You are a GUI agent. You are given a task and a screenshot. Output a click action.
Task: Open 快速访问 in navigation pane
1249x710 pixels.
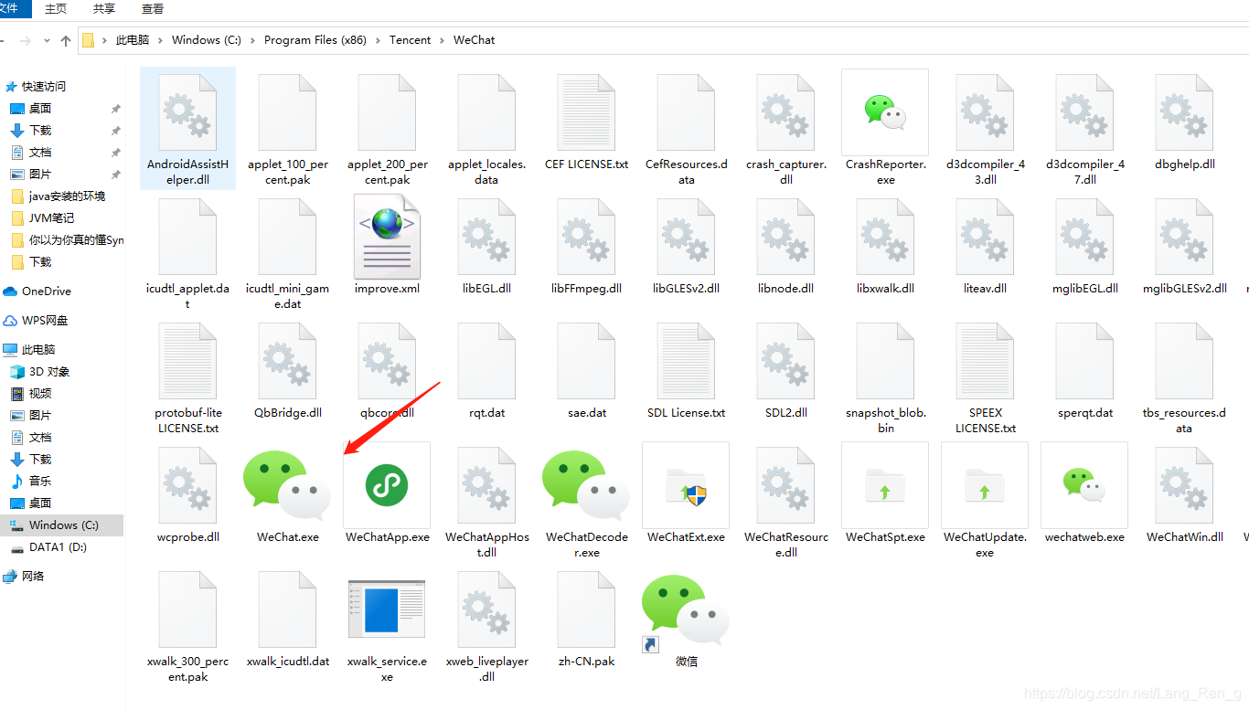[43, 87]
